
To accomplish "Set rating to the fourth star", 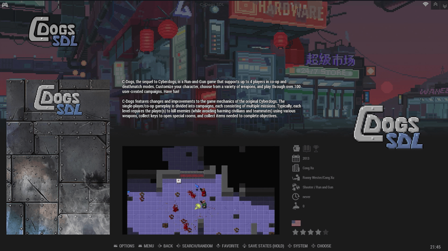I will tap(318, 232).
